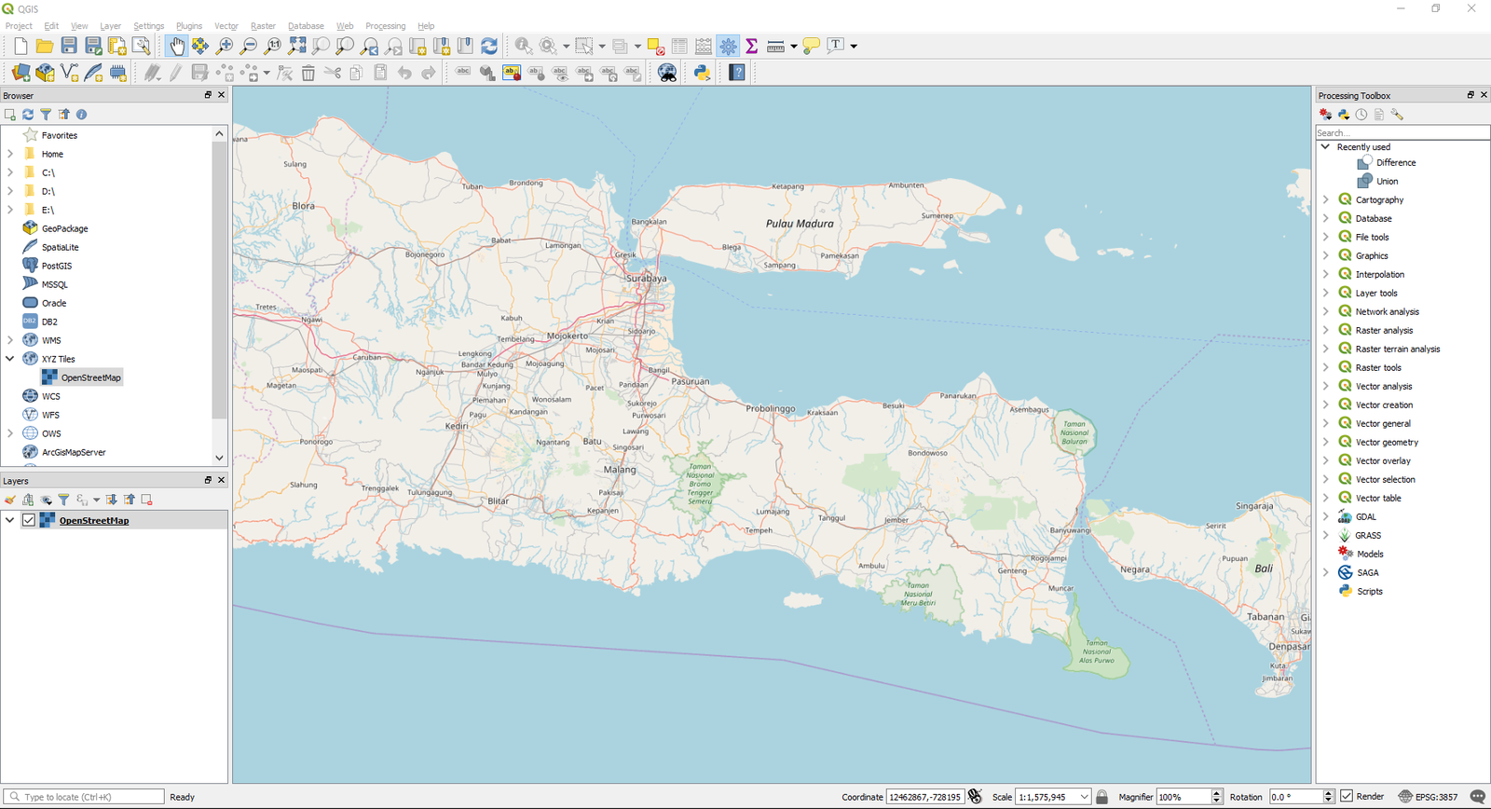Collapse the XYZ Tiles browser node

point(10,359)
